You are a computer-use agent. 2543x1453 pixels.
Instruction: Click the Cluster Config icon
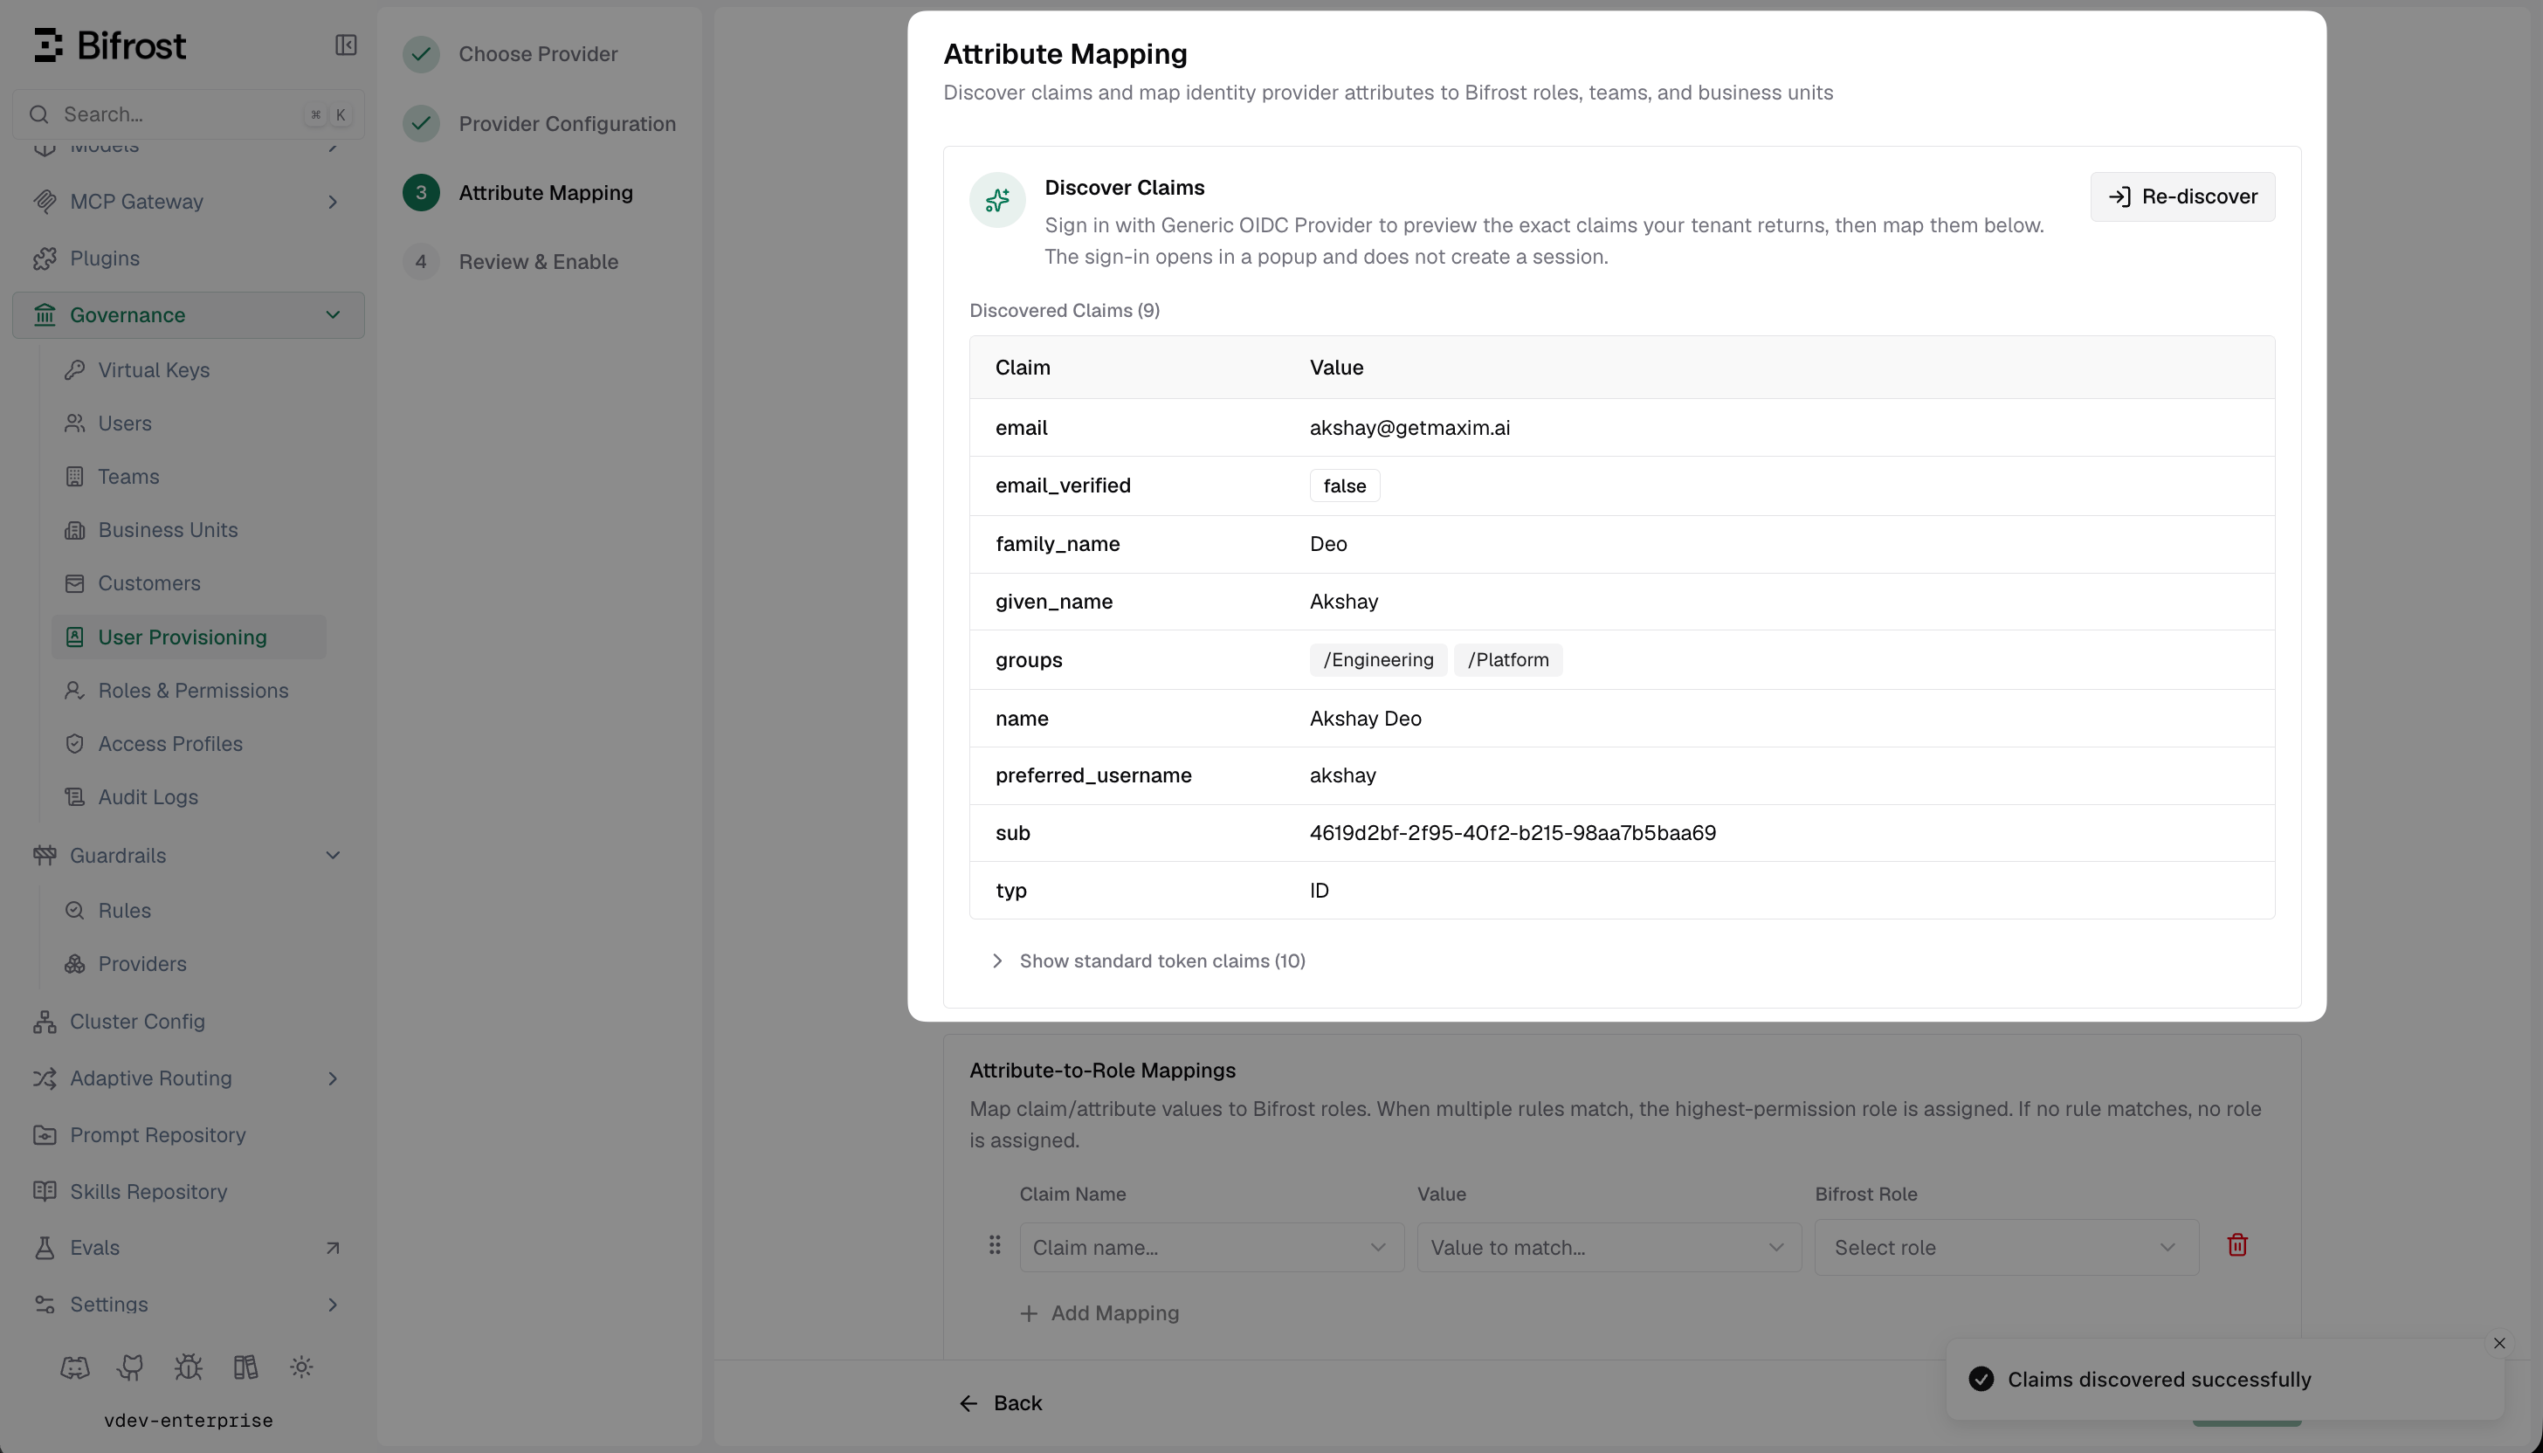pyautogui.click(x=44, y=1022)
